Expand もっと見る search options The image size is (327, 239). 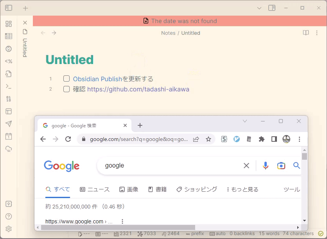(x=243, y=189)
